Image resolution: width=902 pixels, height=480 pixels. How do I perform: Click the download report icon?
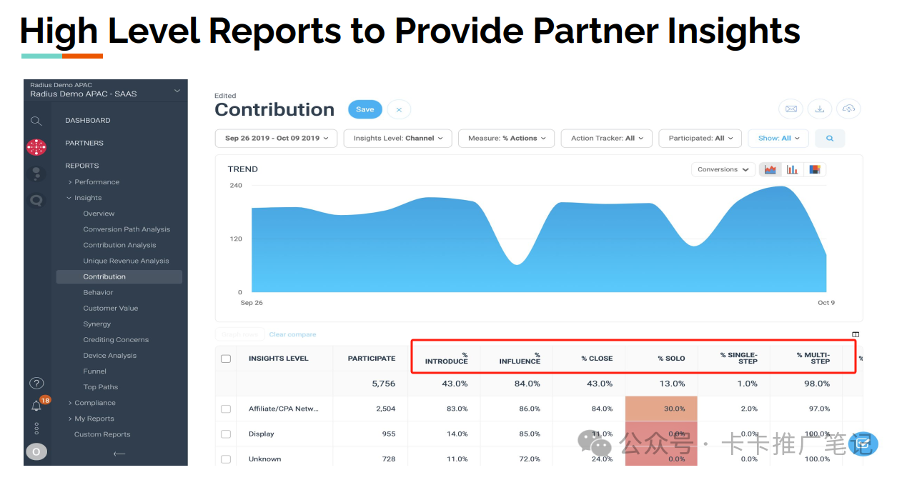[x=820, y=109]
